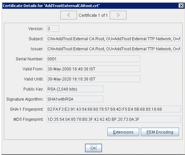Click the 'Public Key:' label
The image size is (185, 155).
(x=33, y=89)
